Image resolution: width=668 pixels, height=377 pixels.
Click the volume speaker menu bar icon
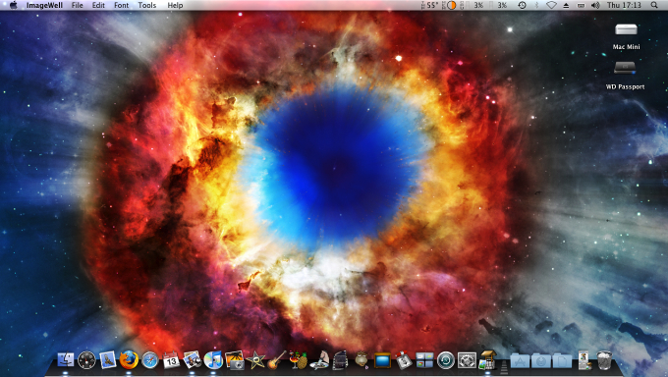click(x=595, y=5)
